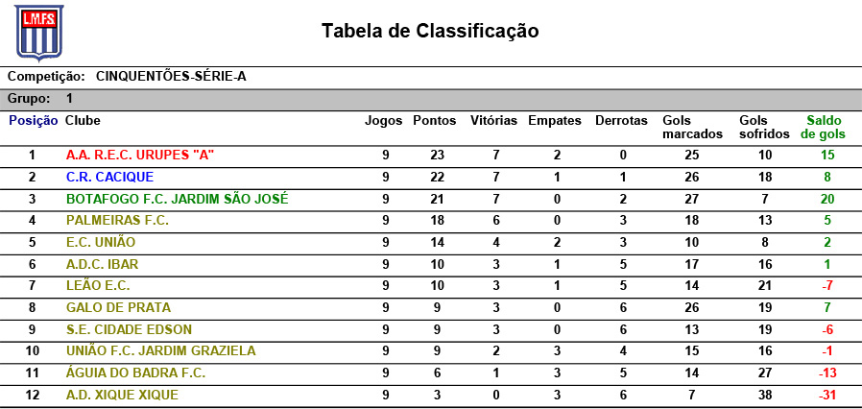
Task: Click the Tabela de Classificação title
Action: click(x=430, y=31)
